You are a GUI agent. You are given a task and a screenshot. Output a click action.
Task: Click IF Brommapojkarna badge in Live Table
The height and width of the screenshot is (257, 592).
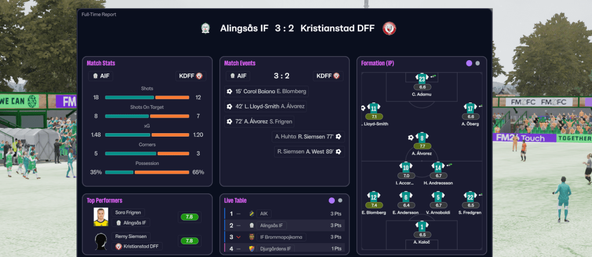(x=251, y=237)
